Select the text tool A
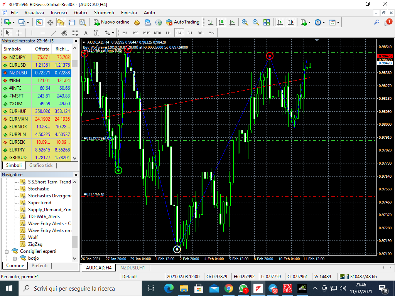This screenshot has height=296, width=395. [86, 33]
